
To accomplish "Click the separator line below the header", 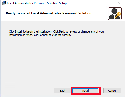I will [62, 21].
